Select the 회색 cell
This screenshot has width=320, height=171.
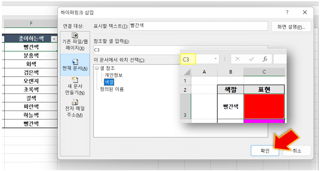point(31,64)
